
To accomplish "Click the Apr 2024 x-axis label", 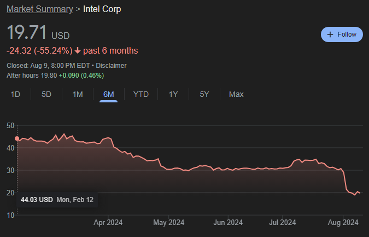I will pos(108,222).
